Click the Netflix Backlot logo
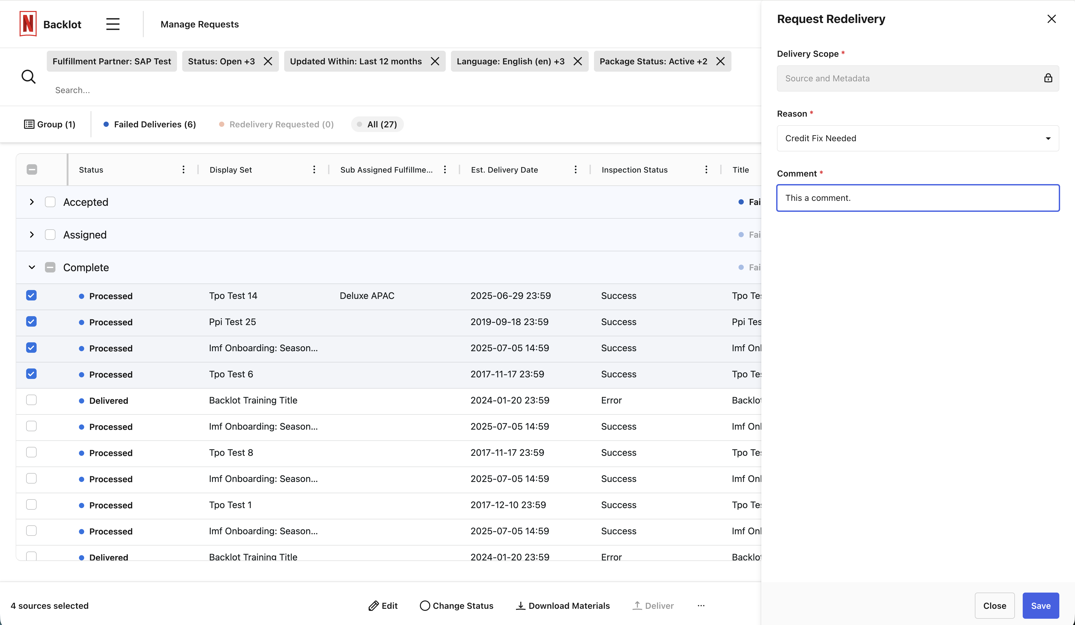 tap(28, 24)
